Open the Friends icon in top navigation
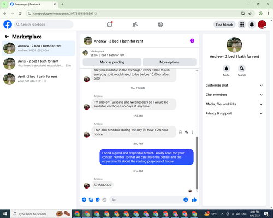The image size is (273, 218). 135,25
